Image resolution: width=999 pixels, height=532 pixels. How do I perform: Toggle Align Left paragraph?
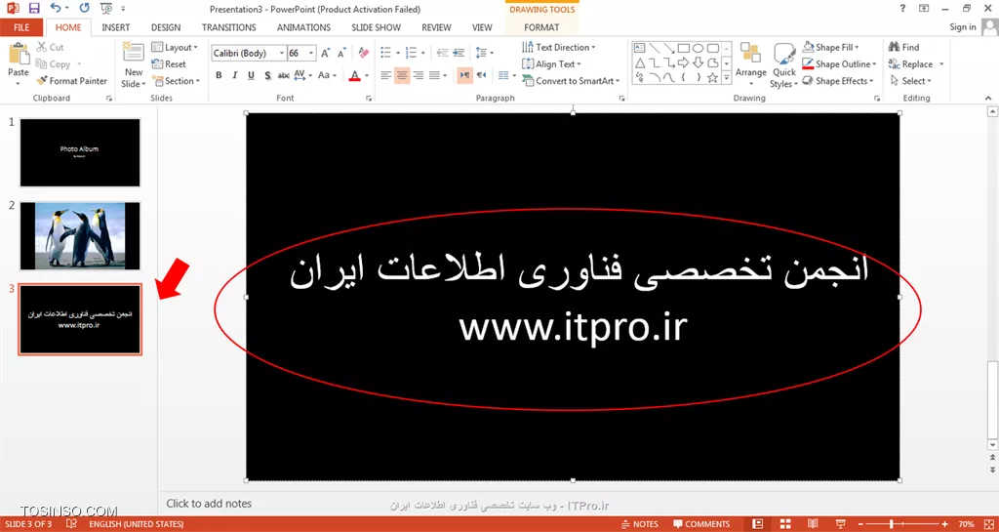pyautogui.click(x=385, y=75)
